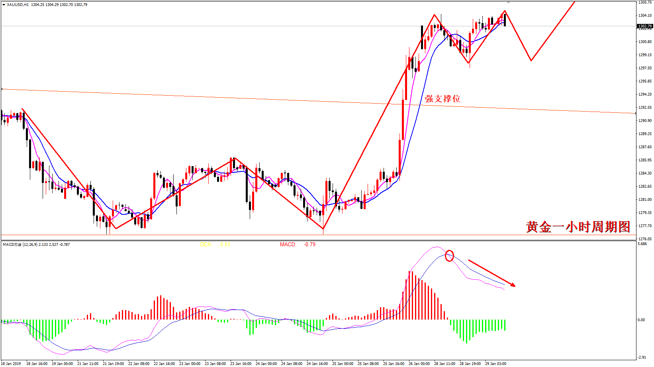Open the chart menu arrow beside XAUUSD,H1

click(4, 5)
